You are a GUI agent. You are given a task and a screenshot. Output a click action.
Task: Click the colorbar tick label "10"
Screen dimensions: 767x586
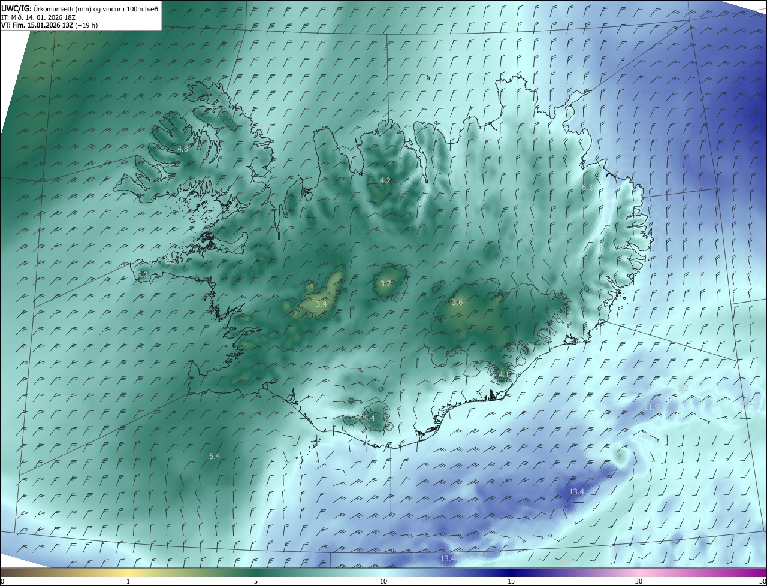[383, 581]
